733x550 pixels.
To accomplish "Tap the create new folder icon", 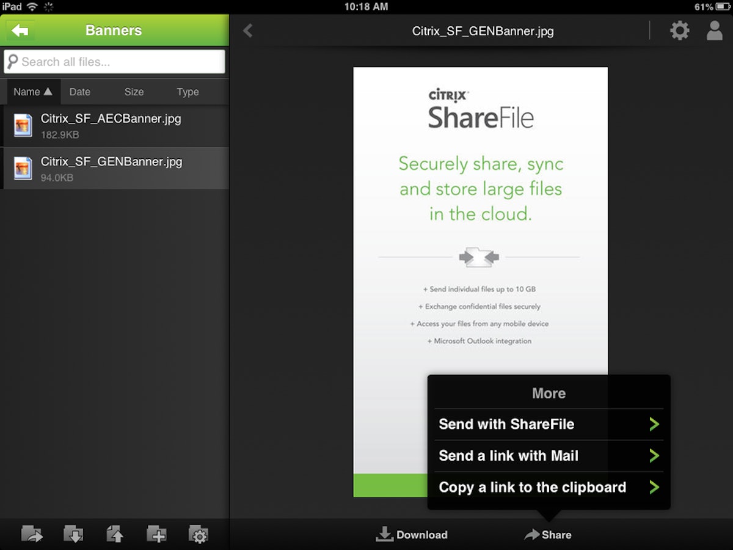I will coord(156,533).
